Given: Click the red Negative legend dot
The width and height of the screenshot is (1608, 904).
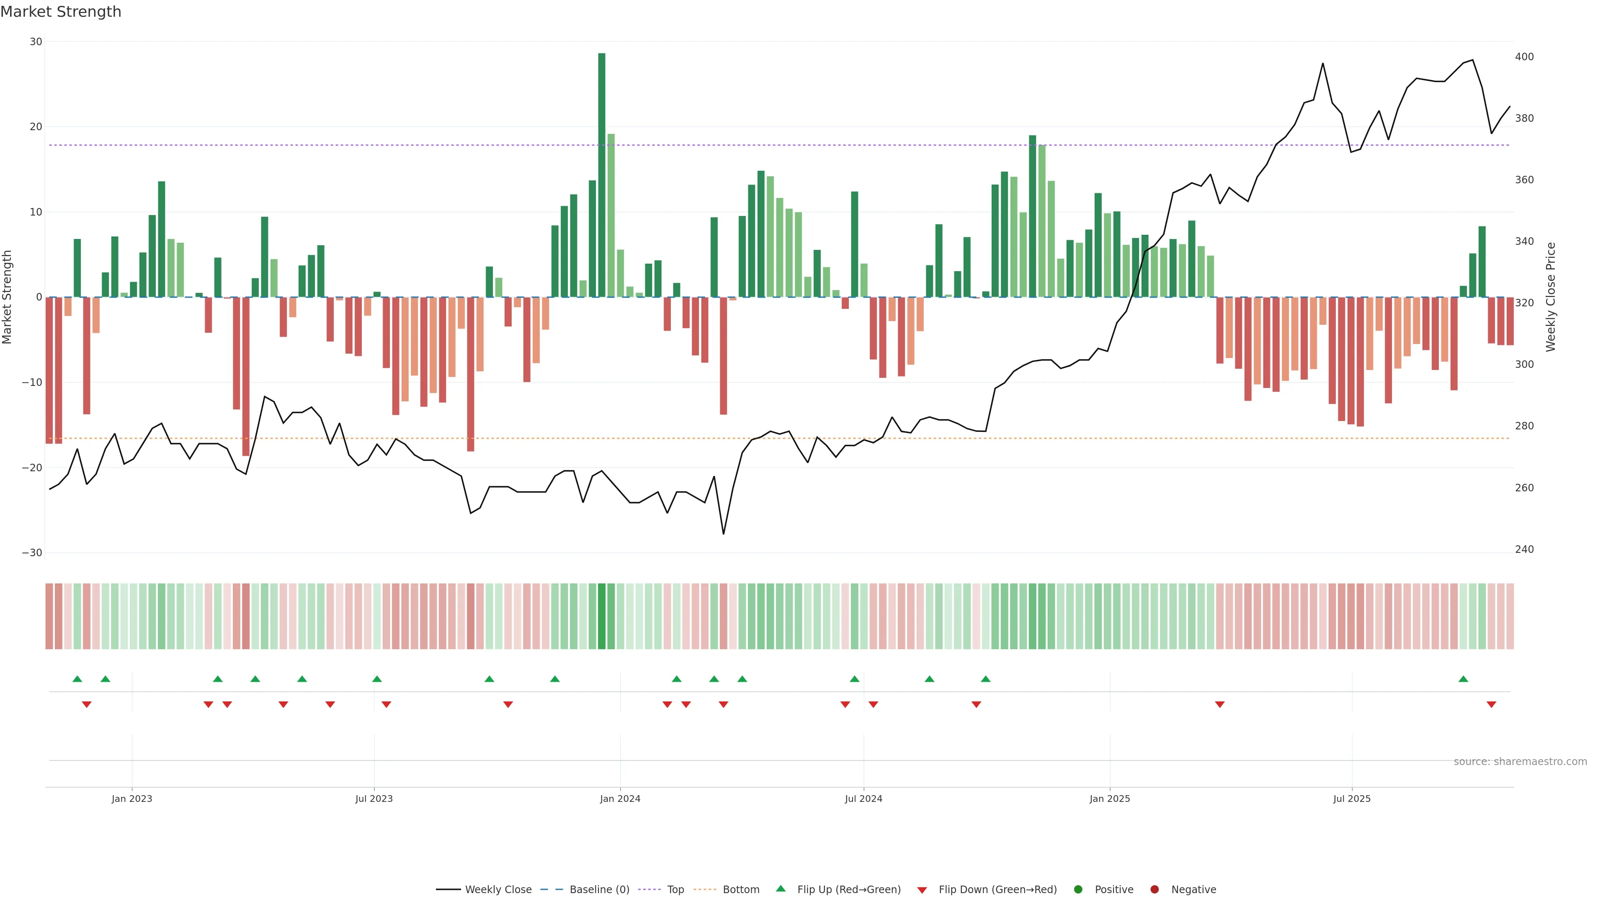Looking at the screenshot, I should (1154, 890).
